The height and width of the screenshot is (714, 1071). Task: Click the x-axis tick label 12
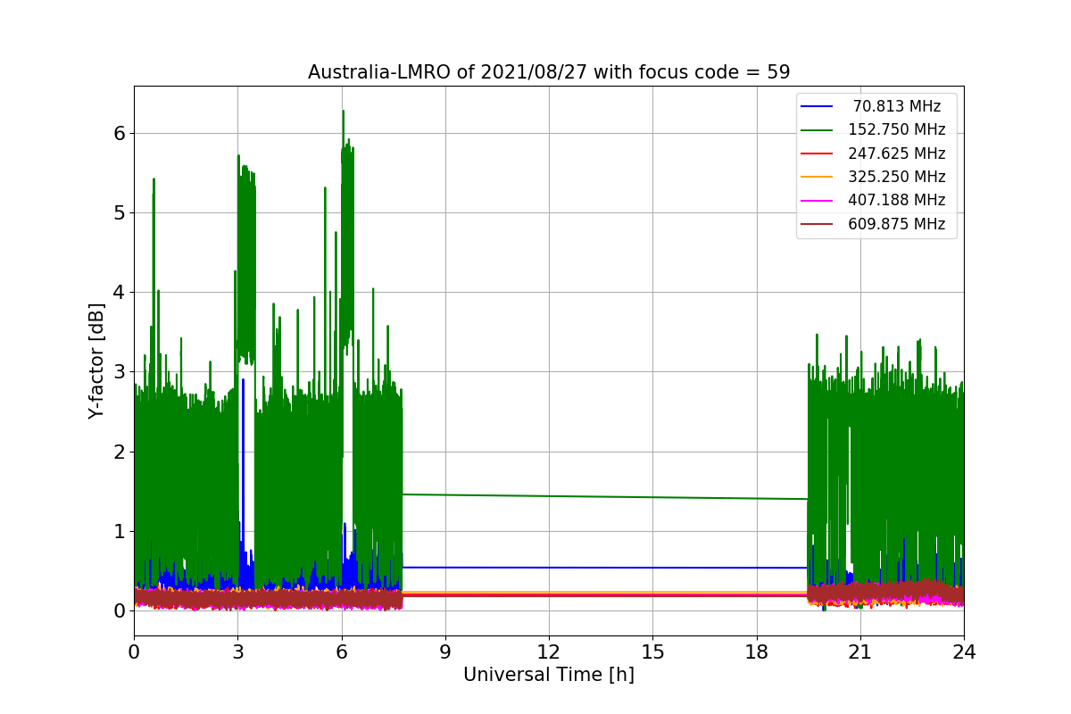tap(549, 652)
